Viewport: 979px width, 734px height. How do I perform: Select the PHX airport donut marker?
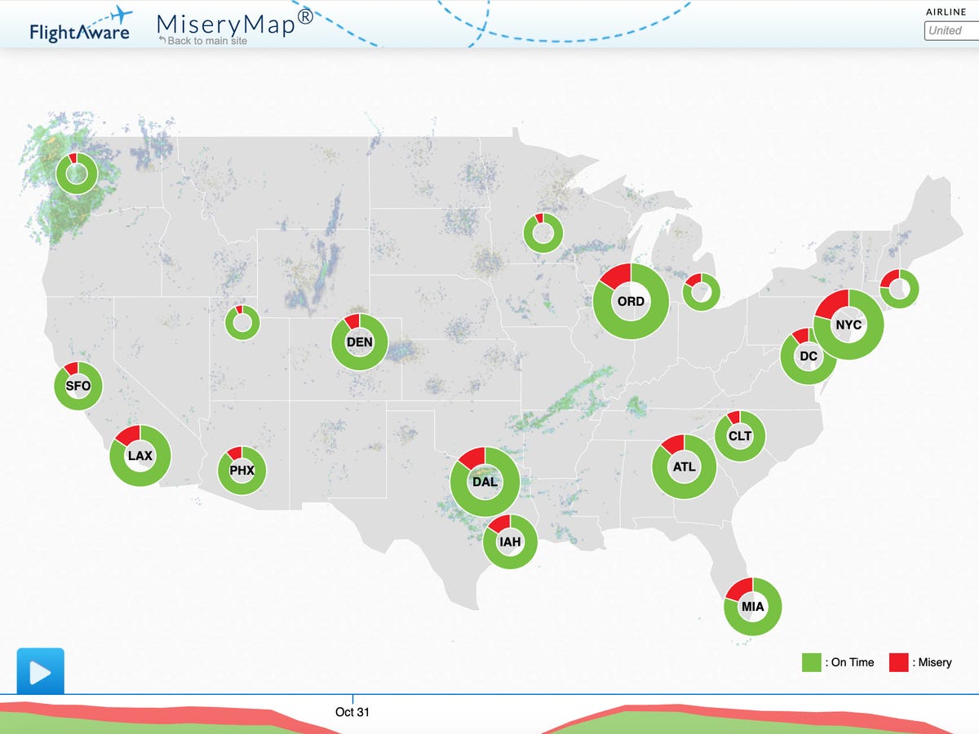[241, 471]
